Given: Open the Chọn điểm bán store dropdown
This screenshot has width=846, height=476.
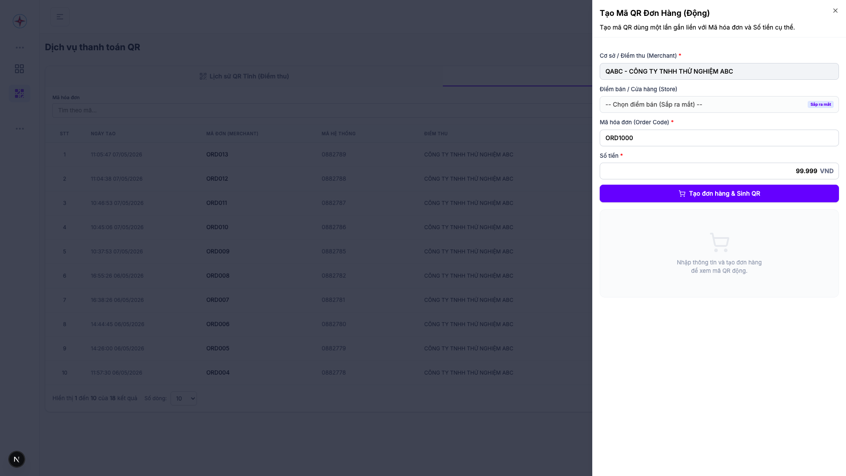Looking at the screenshot, I should pyautogui.click(x=719, y=104).
